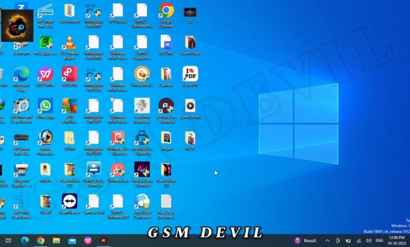This screenshot has height=247, width=410.
Task: Select the TeamViewer desktop icon
Action: pos(69,201)
